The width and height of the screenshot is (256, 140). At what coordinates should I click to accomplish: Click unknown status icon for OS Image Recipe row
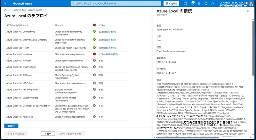(x=94, y=106)
